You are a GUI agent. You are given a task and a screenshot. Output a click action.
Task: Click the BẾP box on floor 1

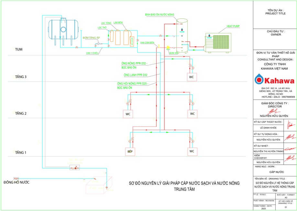click(x=130, y=151)
